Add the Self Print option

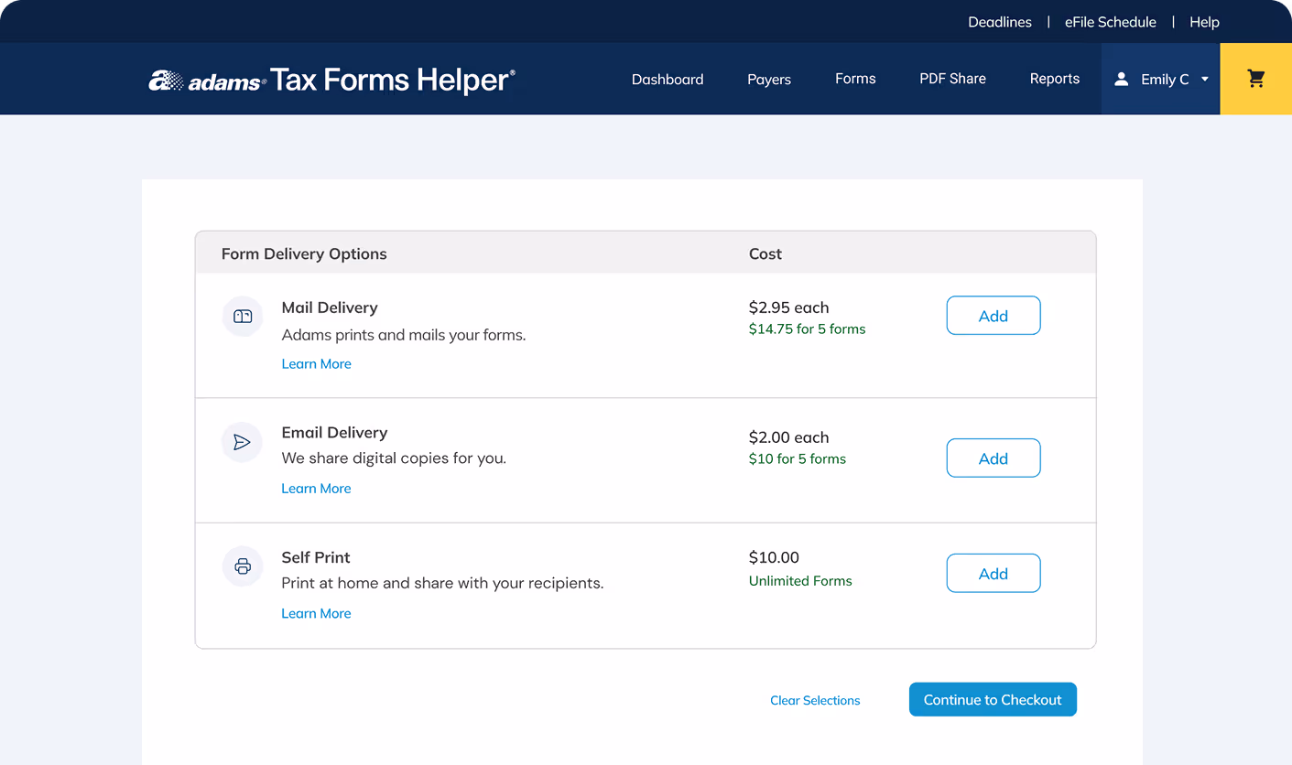point(993,573)
